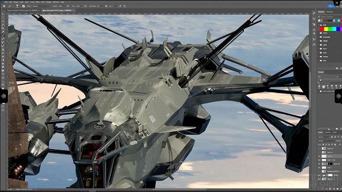Click the Home icon in options bar
Image resolution: width=342 pixels, height=192 pixels.
[4, 6]
